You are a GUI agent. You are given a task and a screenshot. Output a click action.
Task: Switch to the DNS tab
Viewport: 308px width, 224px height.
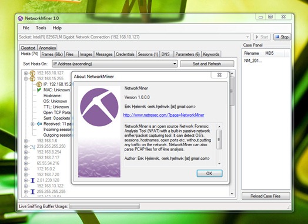pos(166,54)
